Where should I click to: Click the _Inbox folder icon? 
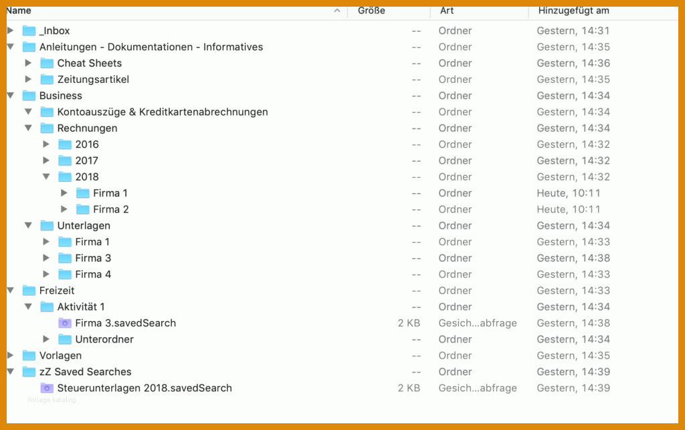[29, 31]
